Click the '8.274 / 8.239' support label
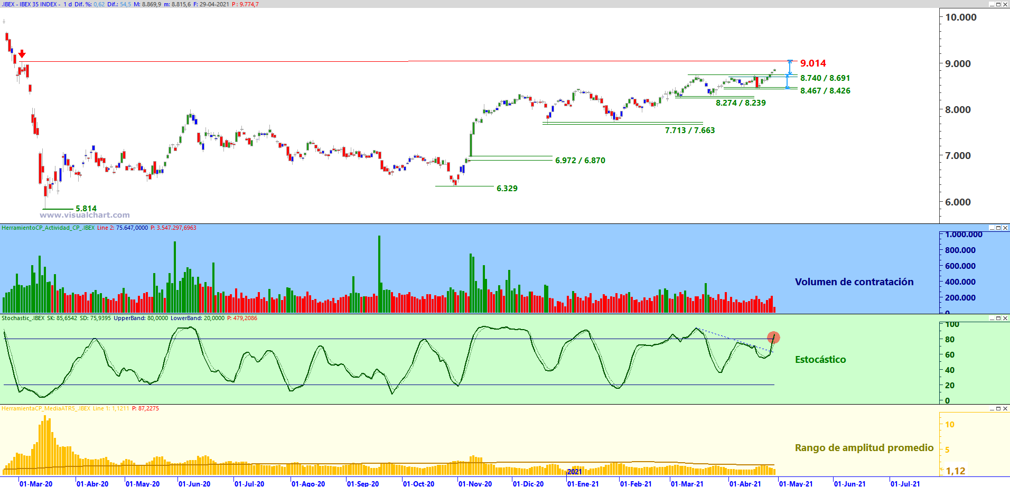The image size is (1010, 487). tap(741, 103)
